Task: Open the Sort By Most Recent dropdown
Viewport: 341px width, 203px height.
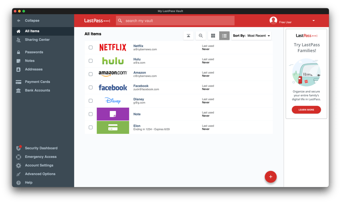Action: tap(251, 36)
